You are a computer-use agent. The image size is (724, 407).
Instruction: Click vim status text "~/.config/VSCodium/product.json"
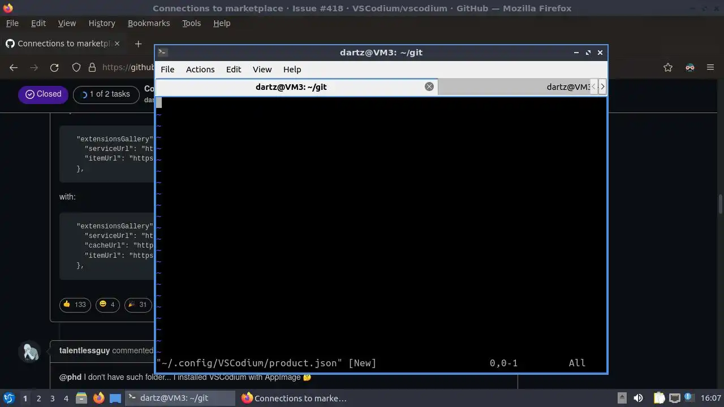249,363
